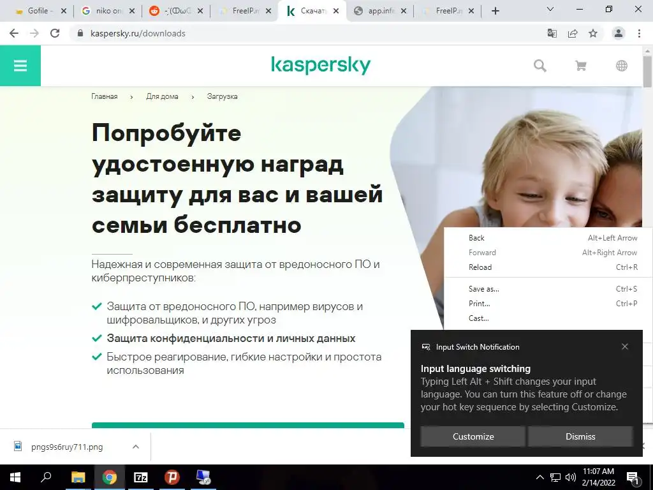Click the address bar URL
Screen dimensions: 653x490
[138, 33]
